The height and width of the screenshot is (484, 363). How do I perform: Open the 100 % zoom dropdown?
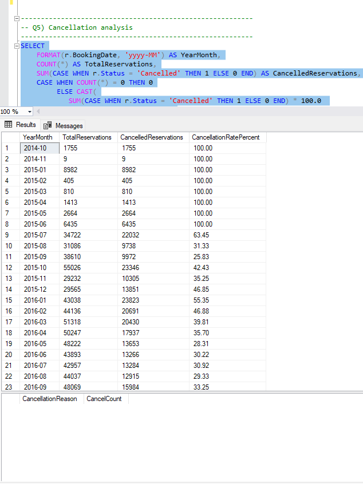pyautogui.click(x=30, y=112)
